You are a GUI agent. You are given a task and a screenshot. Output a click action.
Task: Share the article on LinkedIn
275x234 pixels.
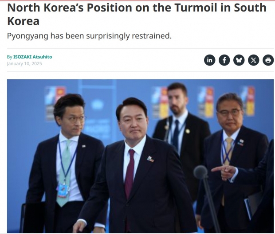pyautogui.click(x=210, y=60)
